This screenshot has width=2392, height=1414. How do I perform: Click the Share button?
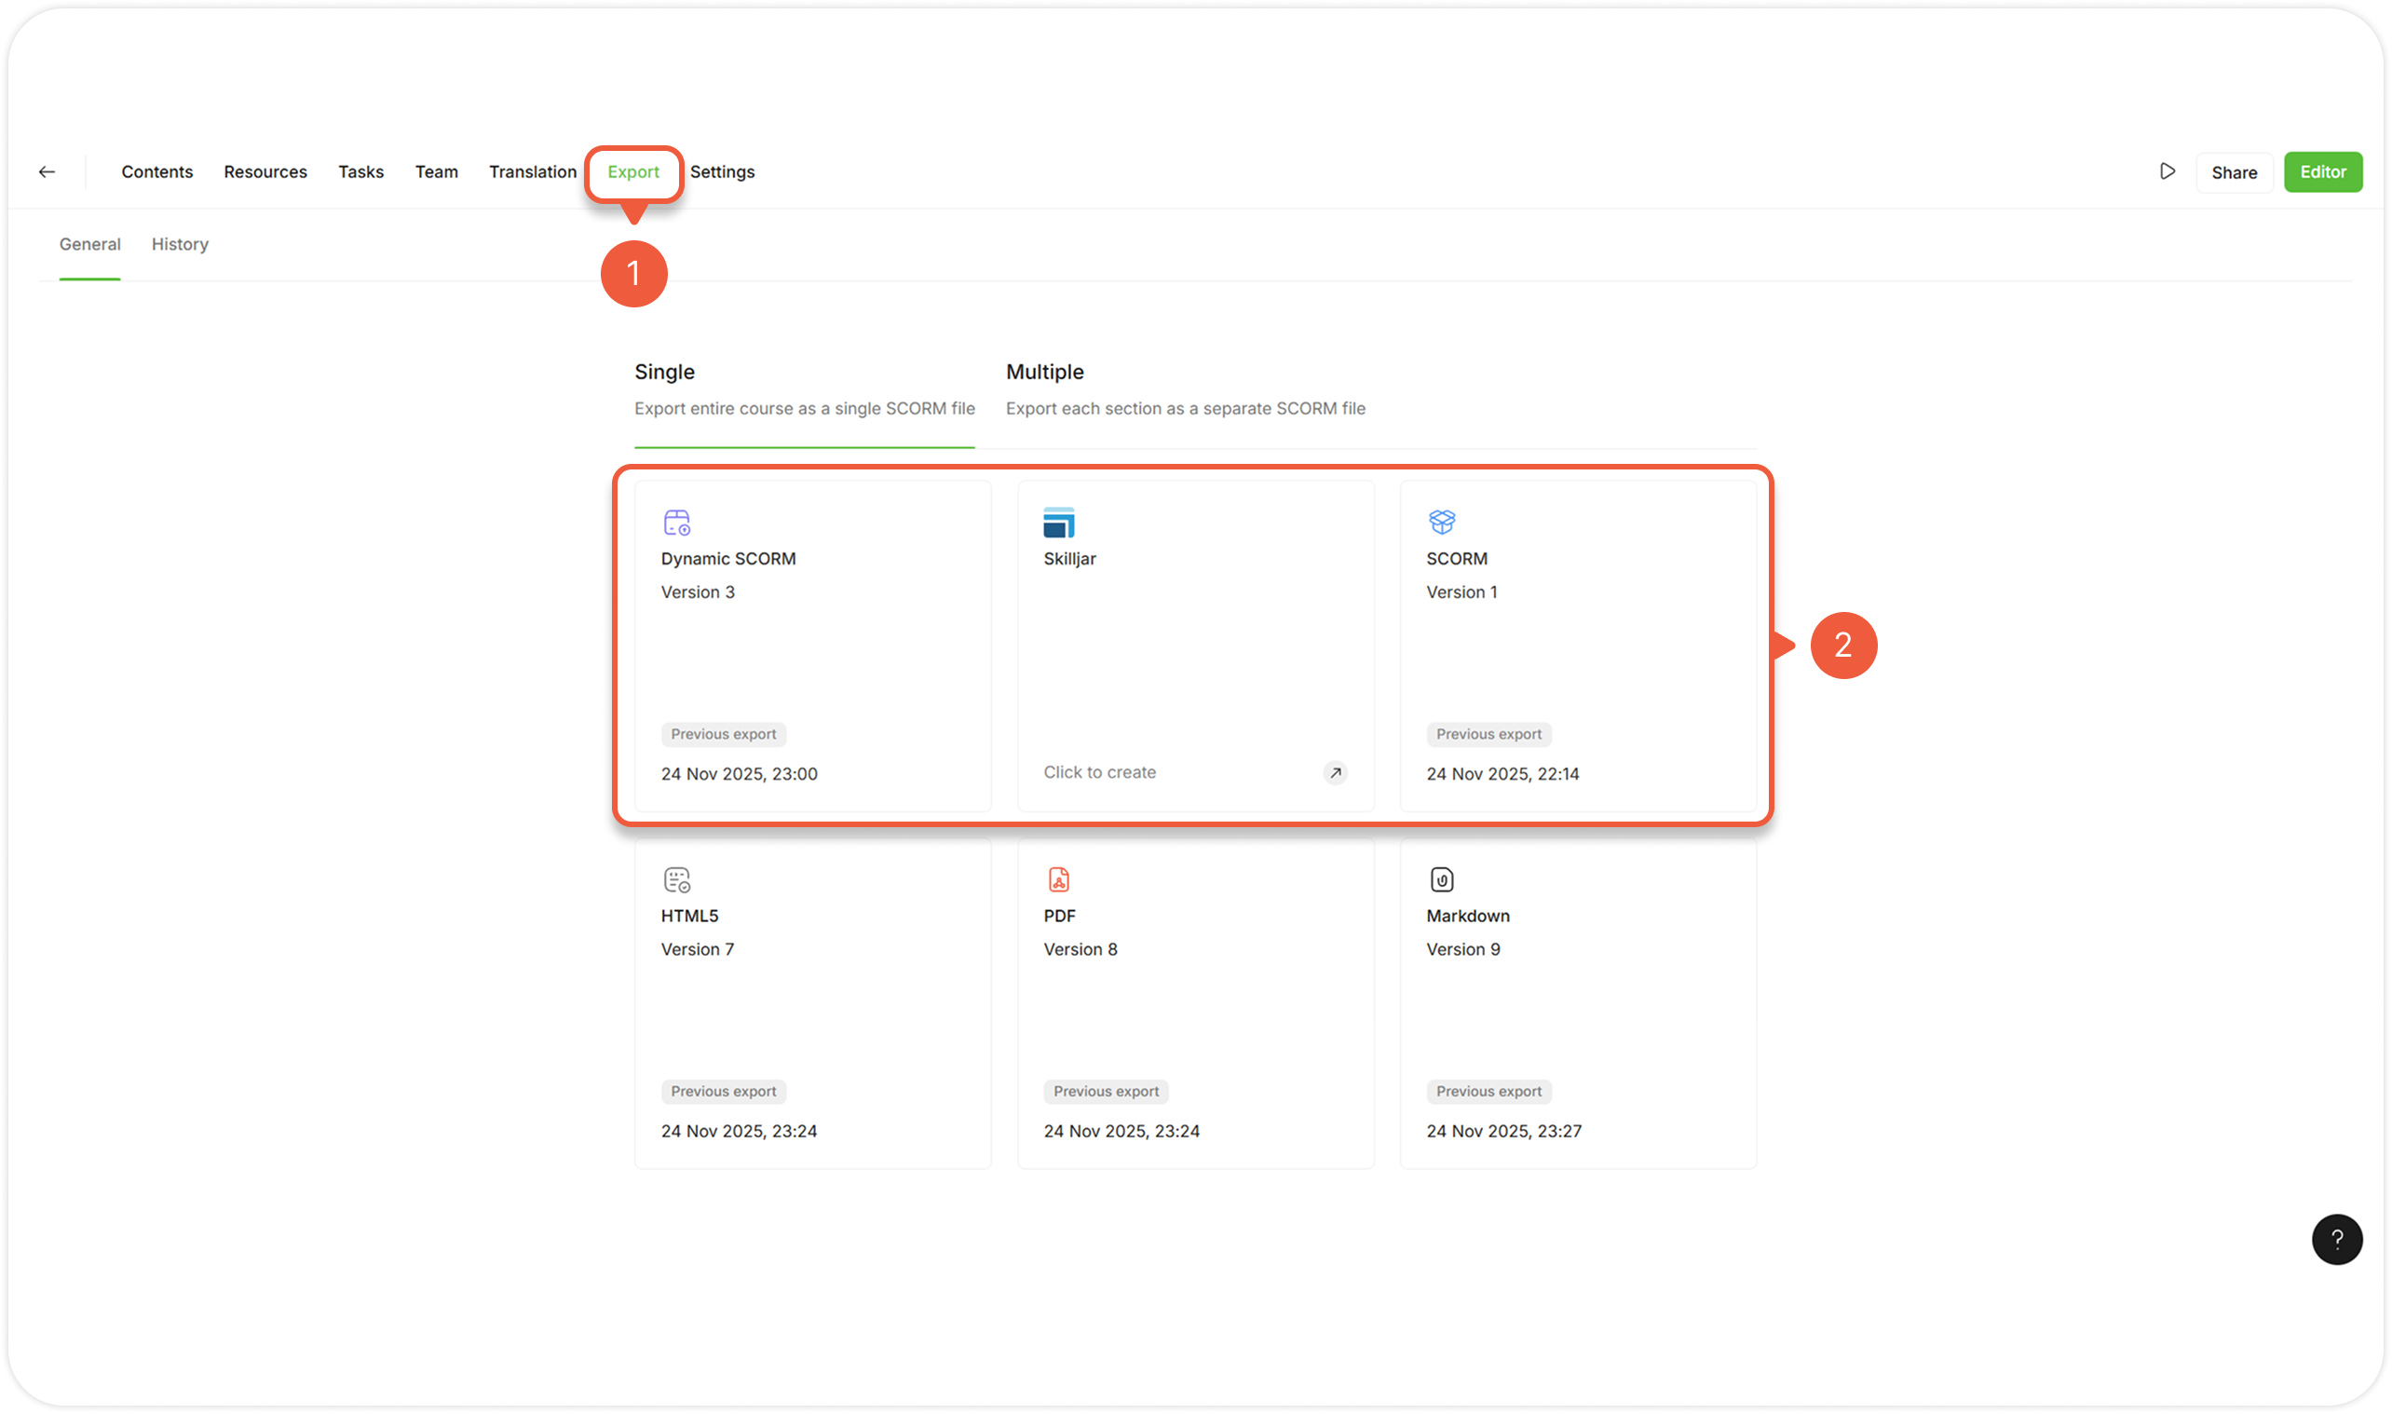pyautogui.click(x=2233, y=172)
